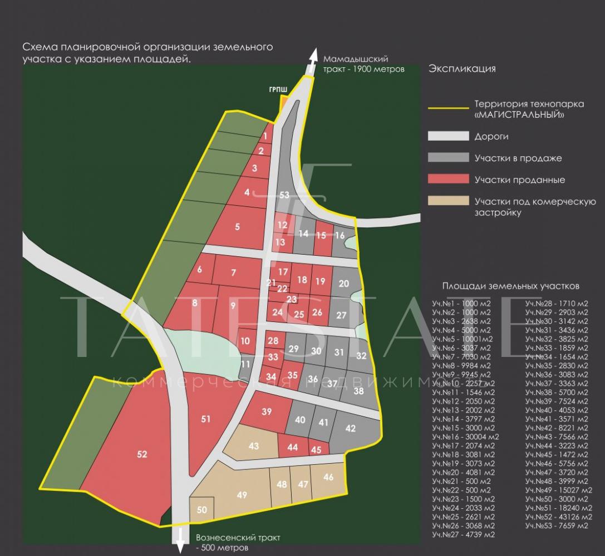Click the orange ГРПШ marker on the map
Image resolution: width=605 pixels, height=556 pixels.
coord(284,102)
